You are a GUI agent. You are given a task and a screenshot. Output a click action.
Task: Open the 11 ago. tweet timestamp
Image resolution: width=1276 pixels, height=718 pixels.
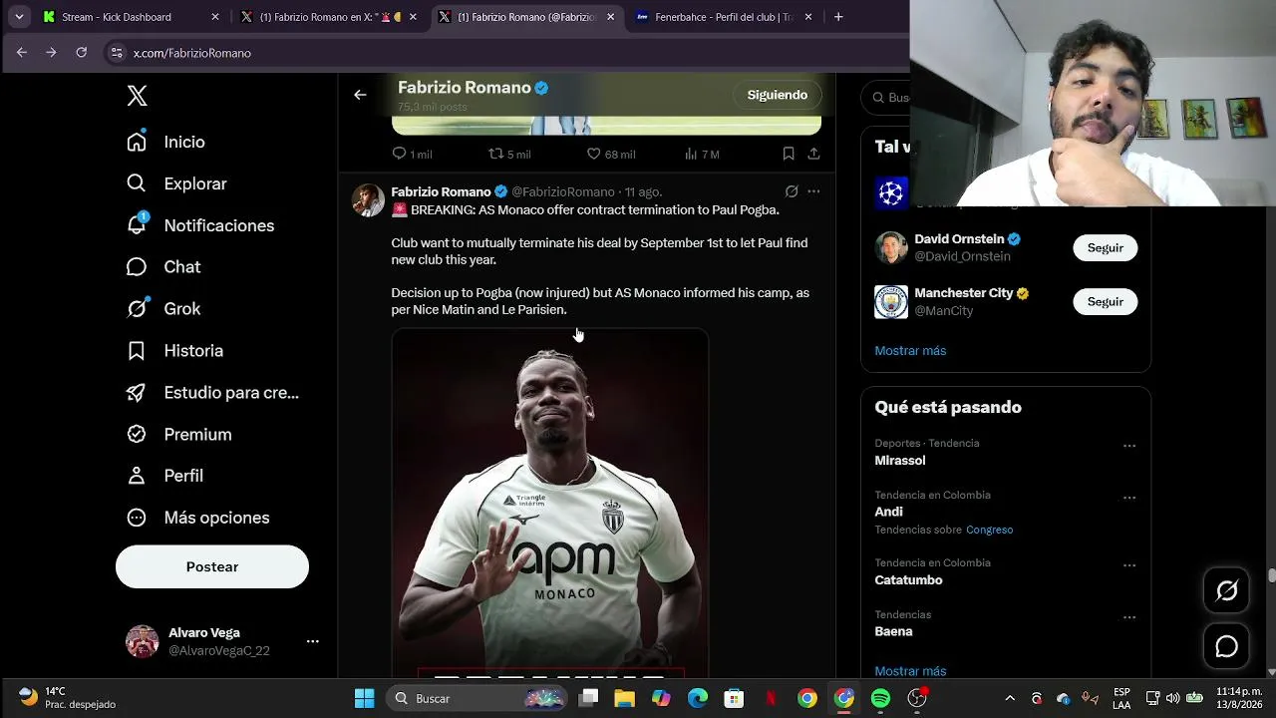pos(643,191)
